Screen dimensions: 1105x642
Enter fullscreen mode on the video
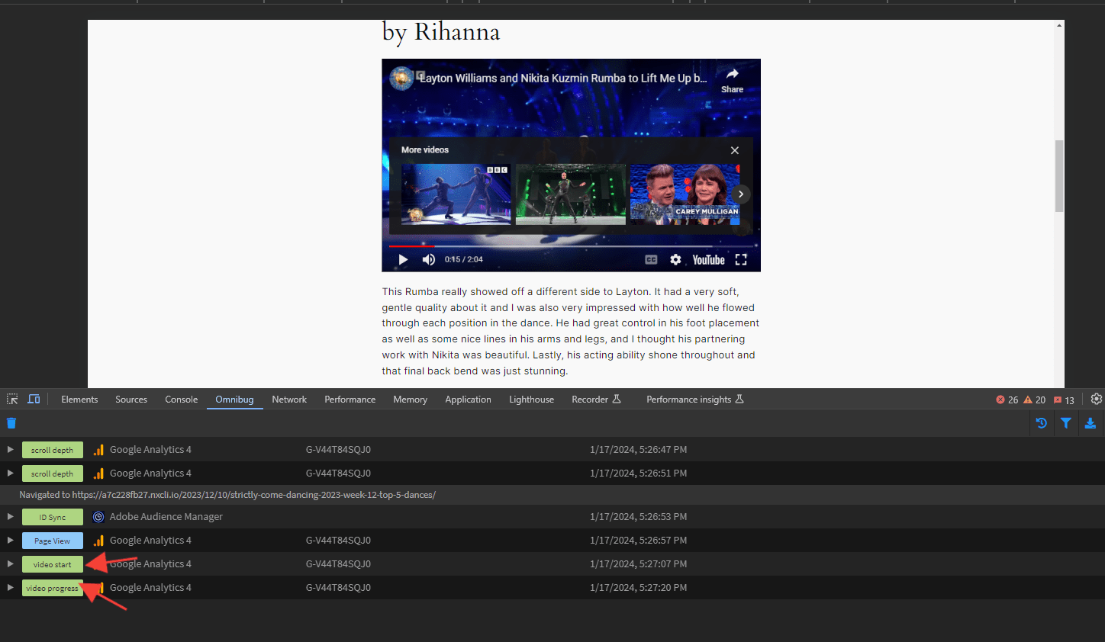coord(741,260)
